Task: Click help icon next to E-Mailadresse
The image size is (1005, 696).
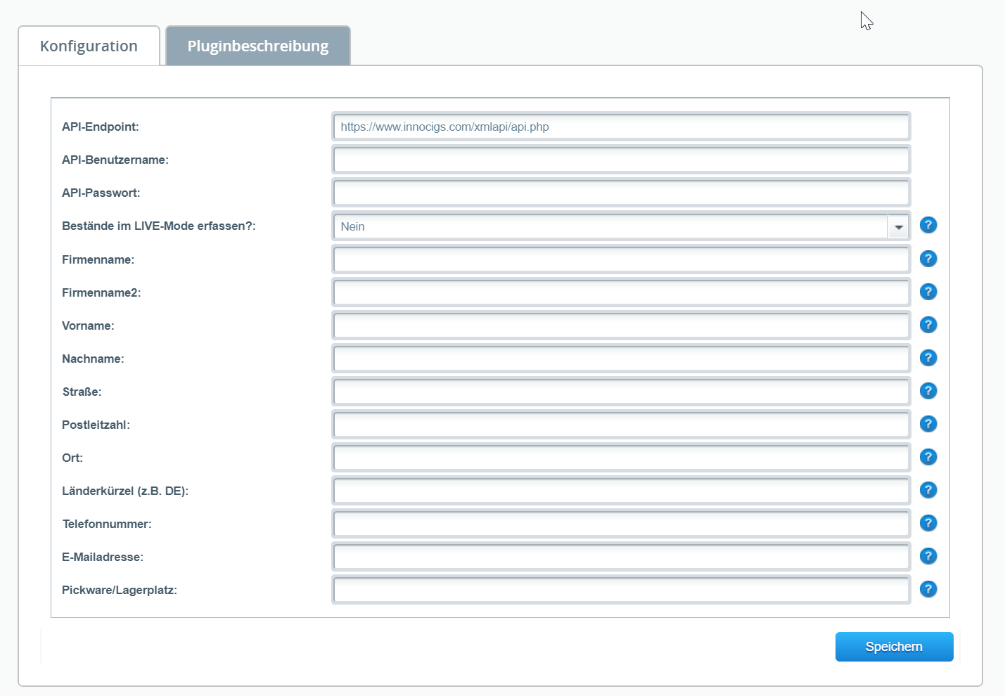Action: point(928,556)
